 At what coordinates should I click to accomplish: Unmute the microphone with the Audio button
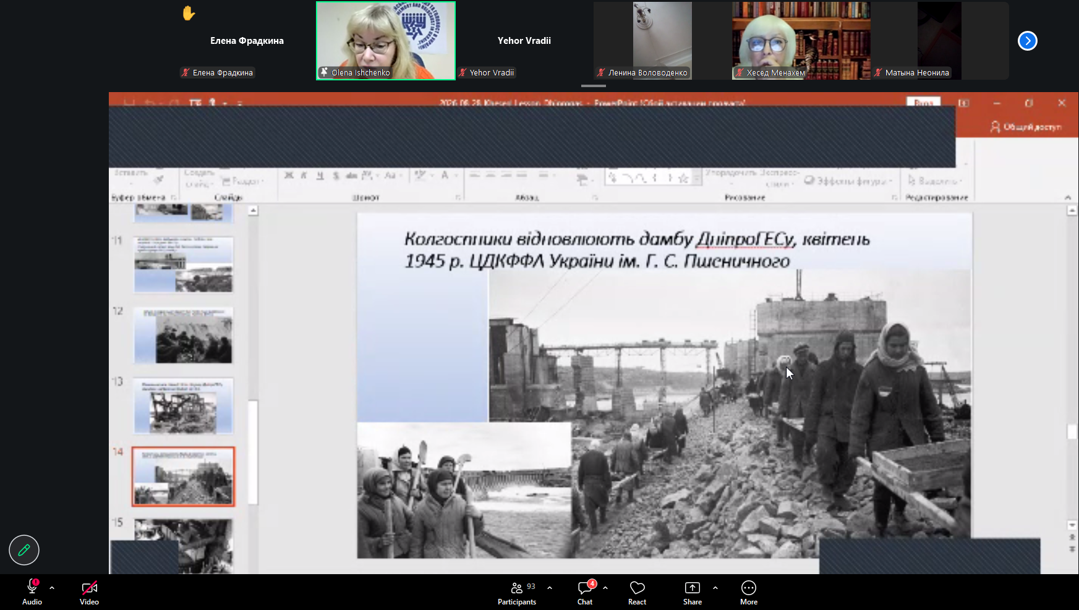pos(32,592)
